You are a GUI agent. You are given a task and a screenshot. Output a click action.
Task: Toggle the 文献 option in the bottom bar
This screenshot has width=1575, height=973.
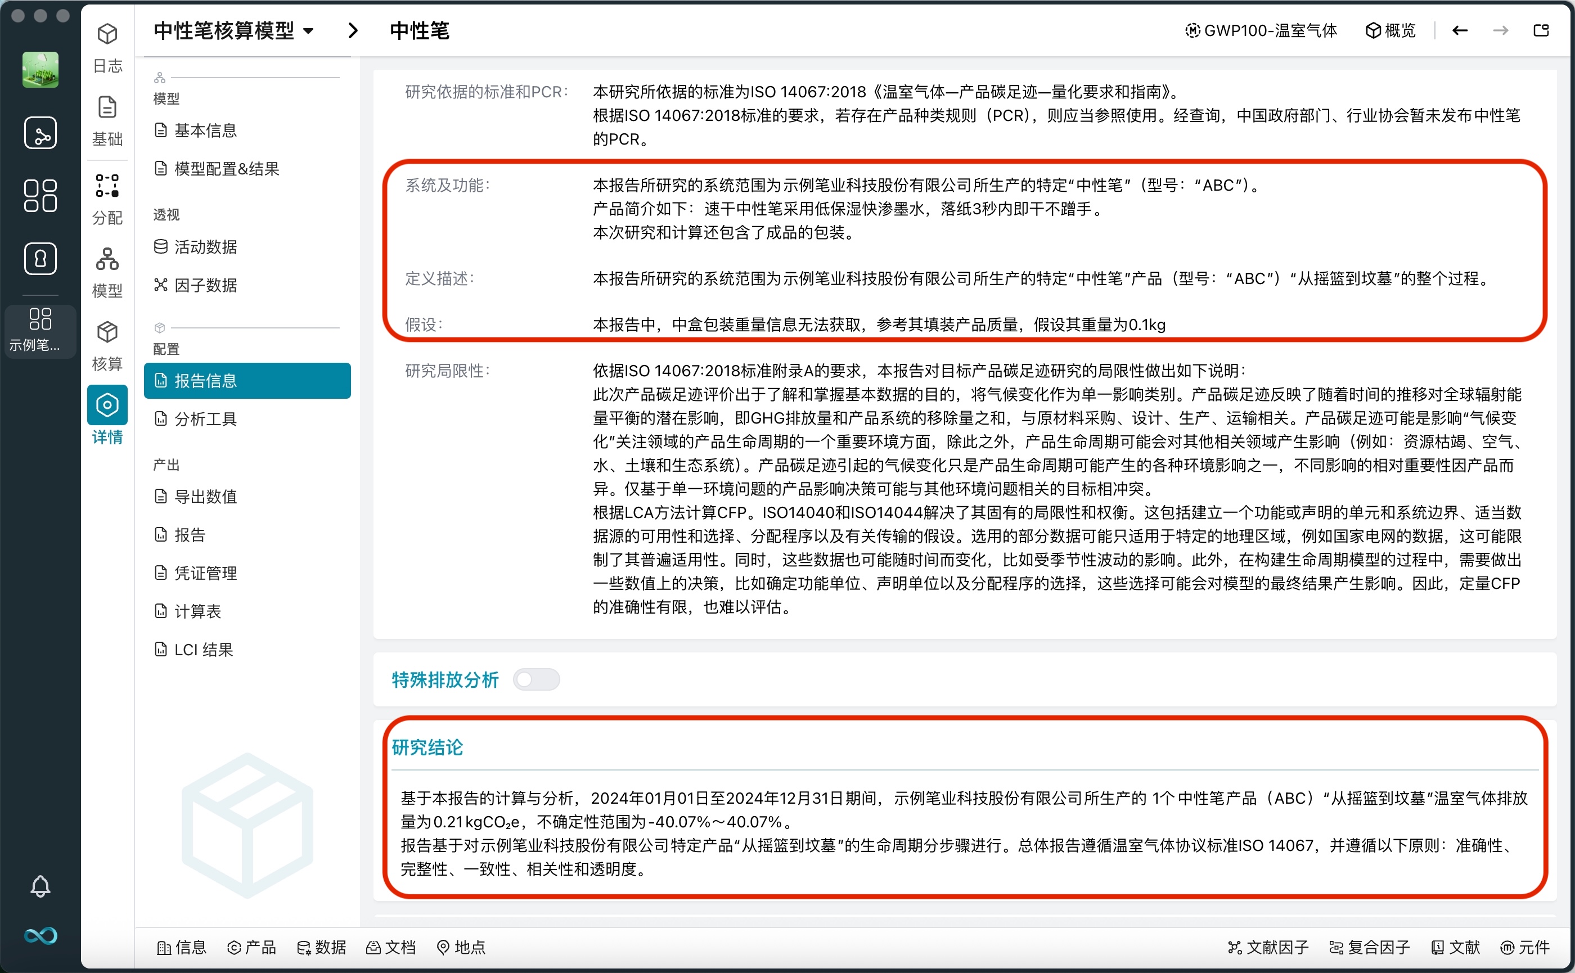coord(1456,947)
